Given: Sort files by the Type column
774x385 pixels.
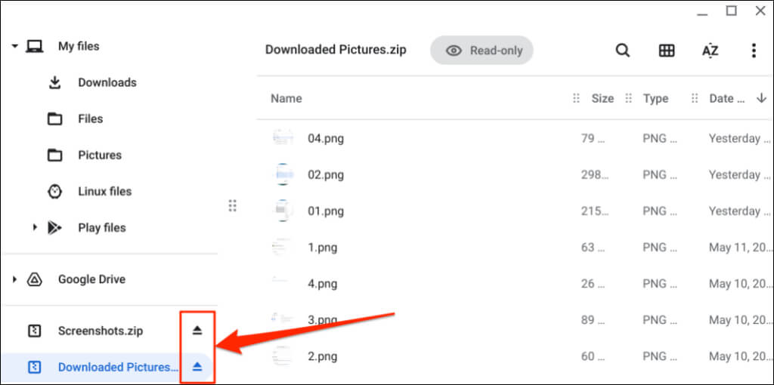Looking at the screenshot, I should point(655,98).
